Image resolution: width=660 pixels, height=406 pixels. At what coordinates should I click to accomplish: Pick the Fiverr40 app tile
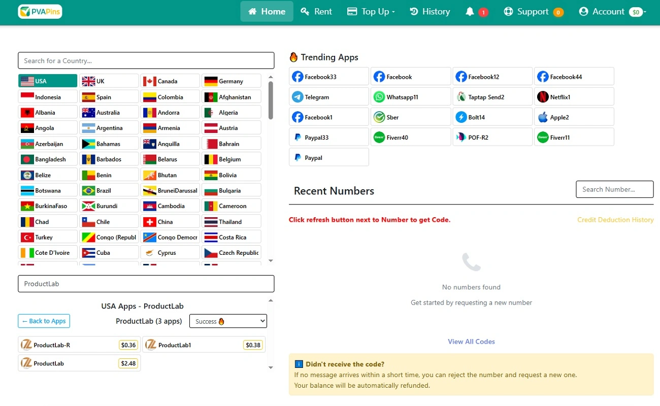411,137
